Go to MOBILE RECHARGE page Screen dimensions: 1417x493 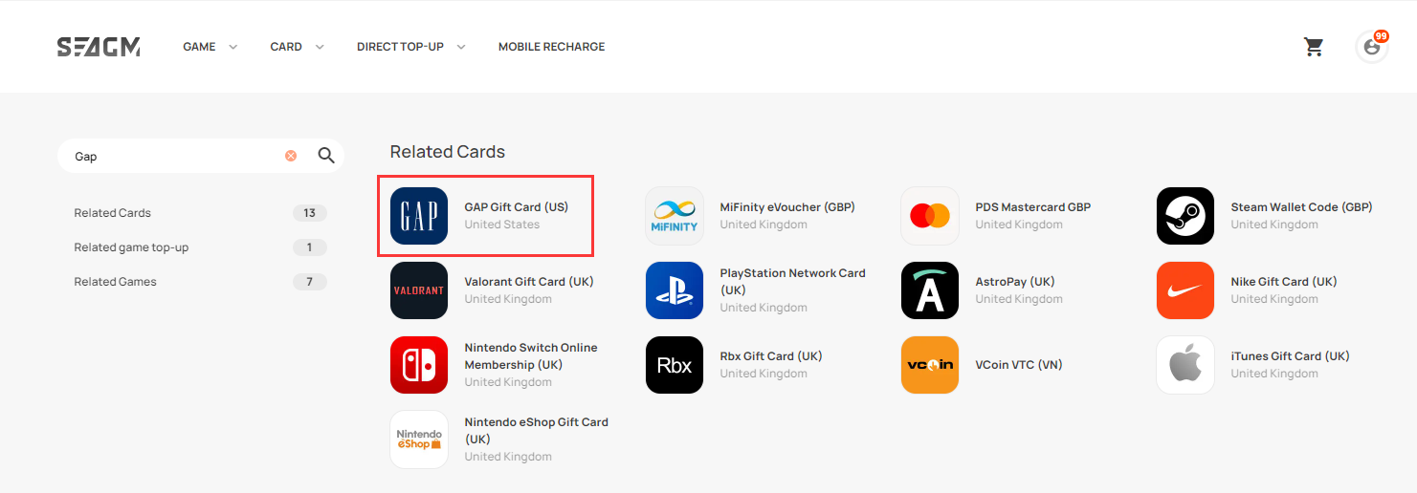coord(551,47)
